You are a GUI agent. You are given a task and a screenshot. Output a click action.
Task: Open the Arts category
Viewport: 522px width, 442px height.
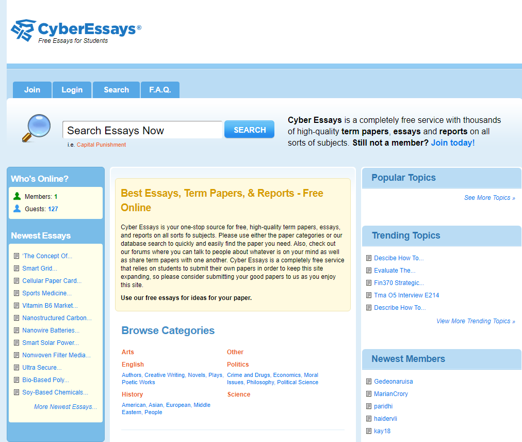[128, 352]
